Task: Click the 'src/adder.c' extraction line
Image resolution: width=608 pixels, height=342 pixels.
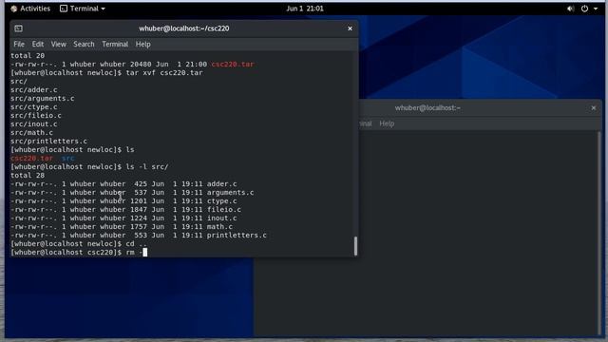Action: [x=34, y=90]
